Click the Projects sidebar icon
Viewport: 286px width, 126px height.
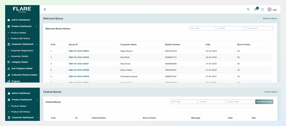point(8,81)
